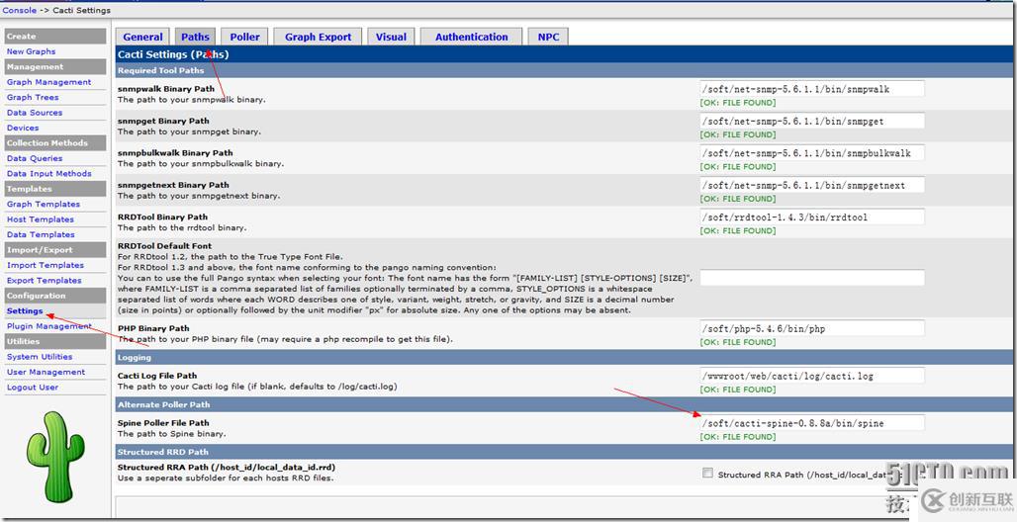Open the Graph Trees page
Viewport: 1017px width, 522px height.
[33, 97]
